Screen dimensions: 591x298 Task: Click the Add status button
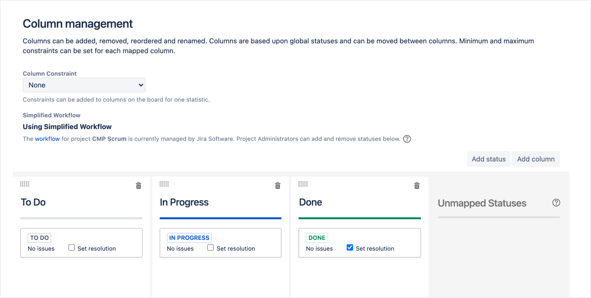point(489,159)
